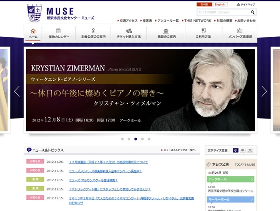Screen dimensions: 280x211
Task: Open the チケット購入方法 menu label
Action: (129, 36)
